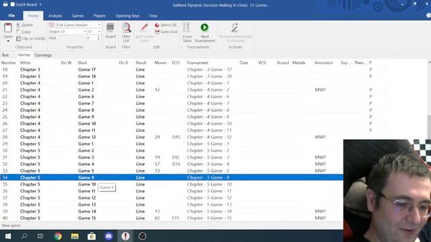Click Clip or Unclip icon
The width and height of the screenshot is (431, 242).
[18, 38]
